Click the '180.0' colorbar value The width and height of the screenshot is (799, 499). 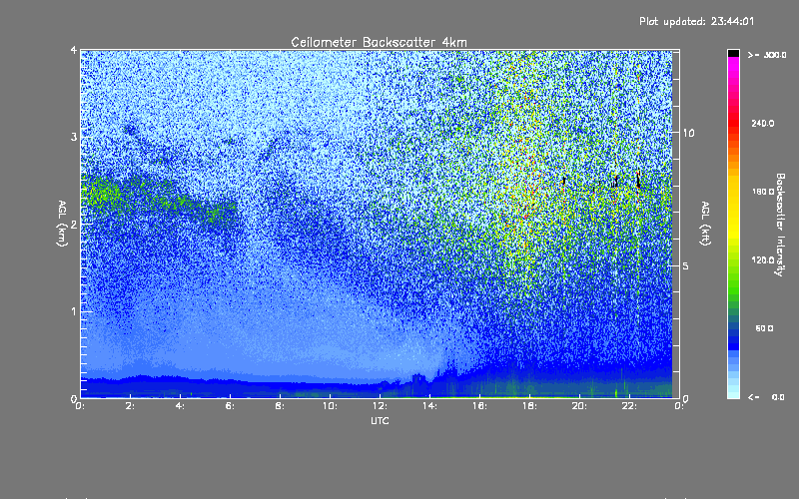(763, 192)
